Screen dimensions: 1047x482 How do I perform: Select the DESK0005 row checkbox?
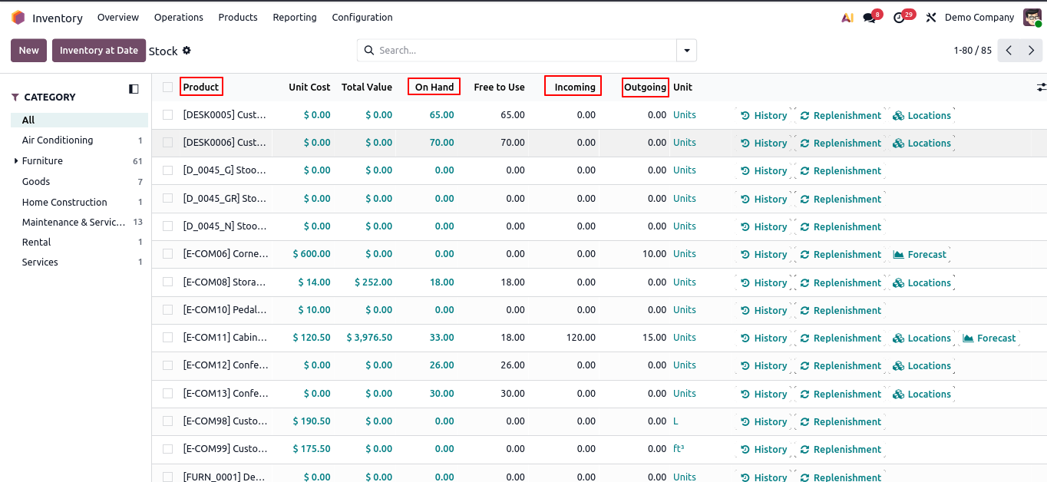168,115
